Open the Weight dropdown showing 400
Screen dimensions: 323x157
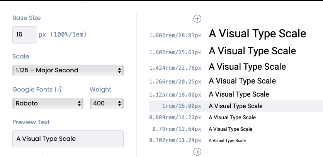tap(107, 104)
